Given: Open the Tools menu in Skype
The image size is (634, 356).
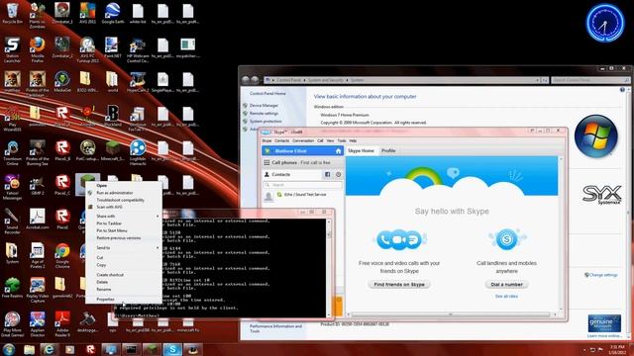Looking at the screenshot, I should tap(342, 140).
